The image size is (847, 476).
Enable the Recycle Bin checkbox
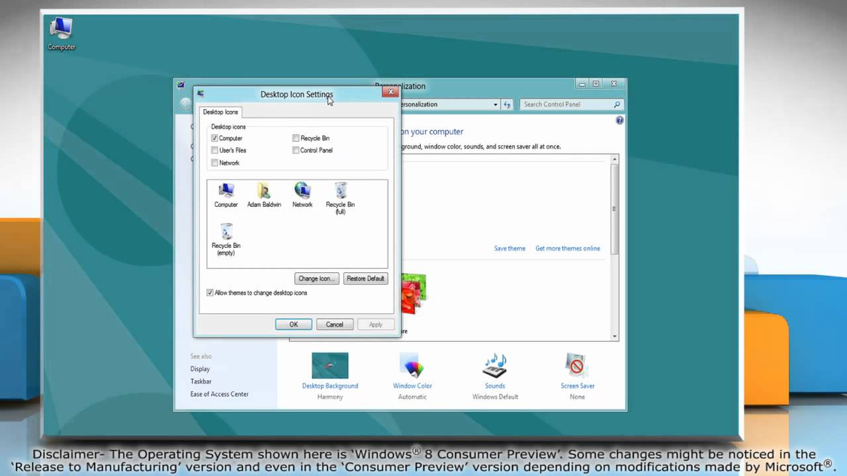pyautogui.click(x=296, y=138)
